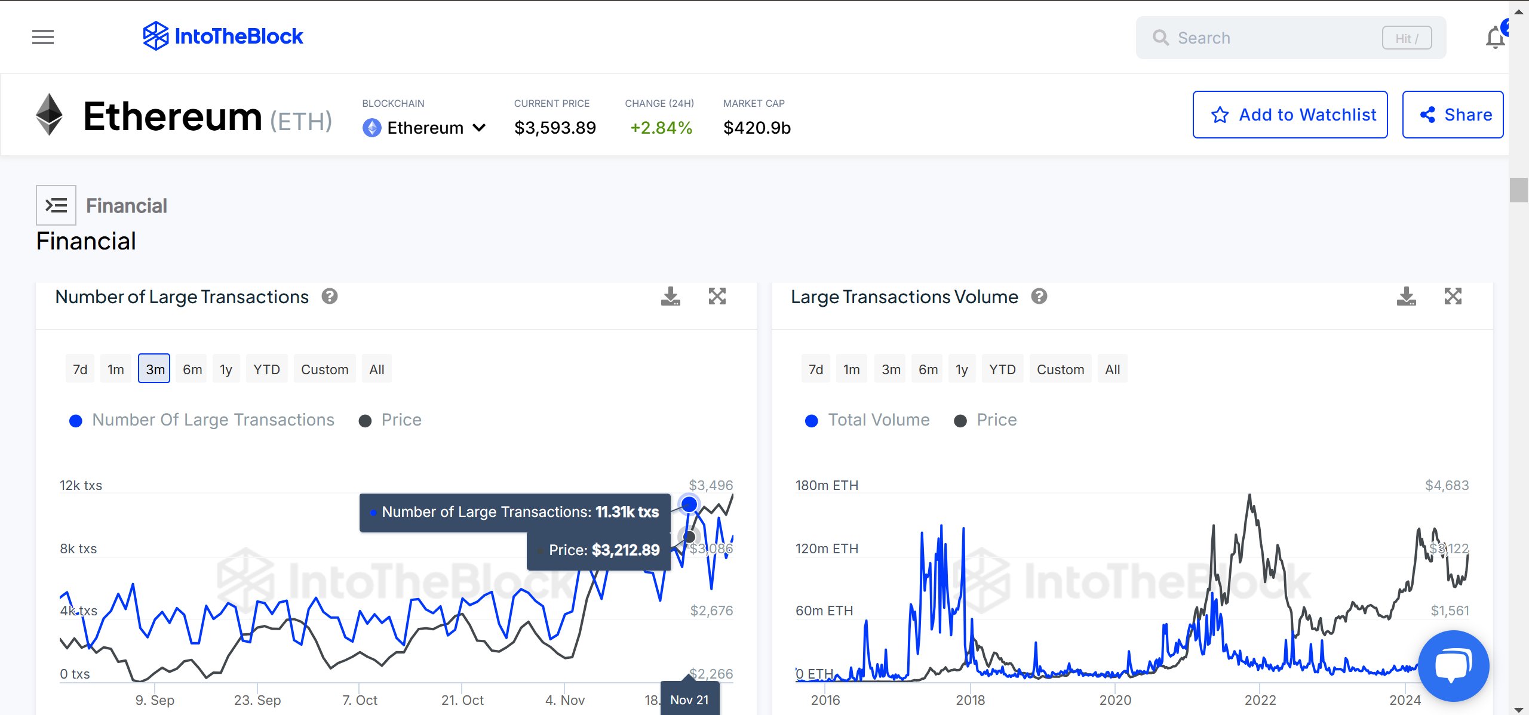Click the star icon in Add to Watchlist

(x=1220, y=115)
